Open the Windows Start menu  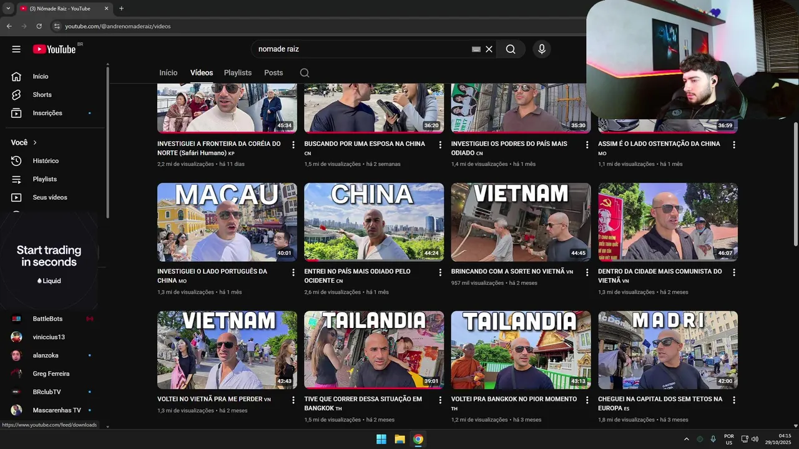[x=381, y=439]
